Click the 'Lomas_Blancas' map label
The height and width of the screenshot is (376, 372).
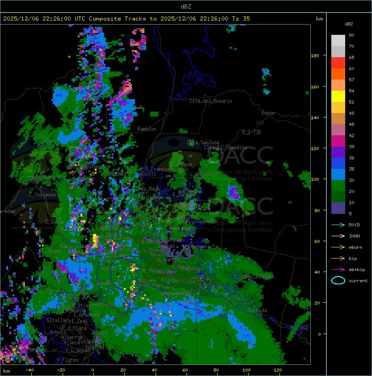[x=257, y=276]
